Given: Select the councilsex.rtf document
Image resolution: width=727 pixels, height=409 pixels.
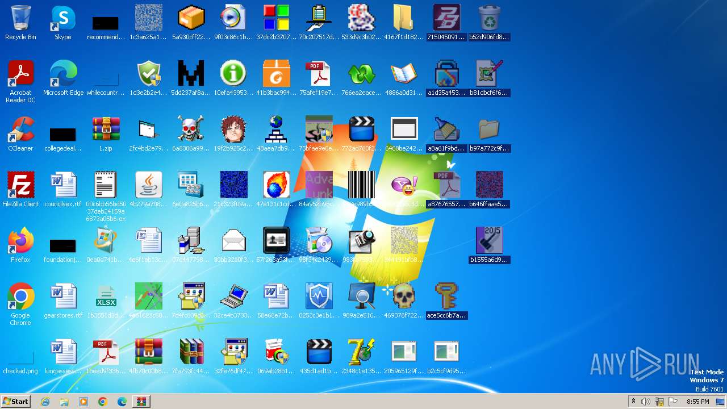Looking at the screenshot, I should pos(63,190).
